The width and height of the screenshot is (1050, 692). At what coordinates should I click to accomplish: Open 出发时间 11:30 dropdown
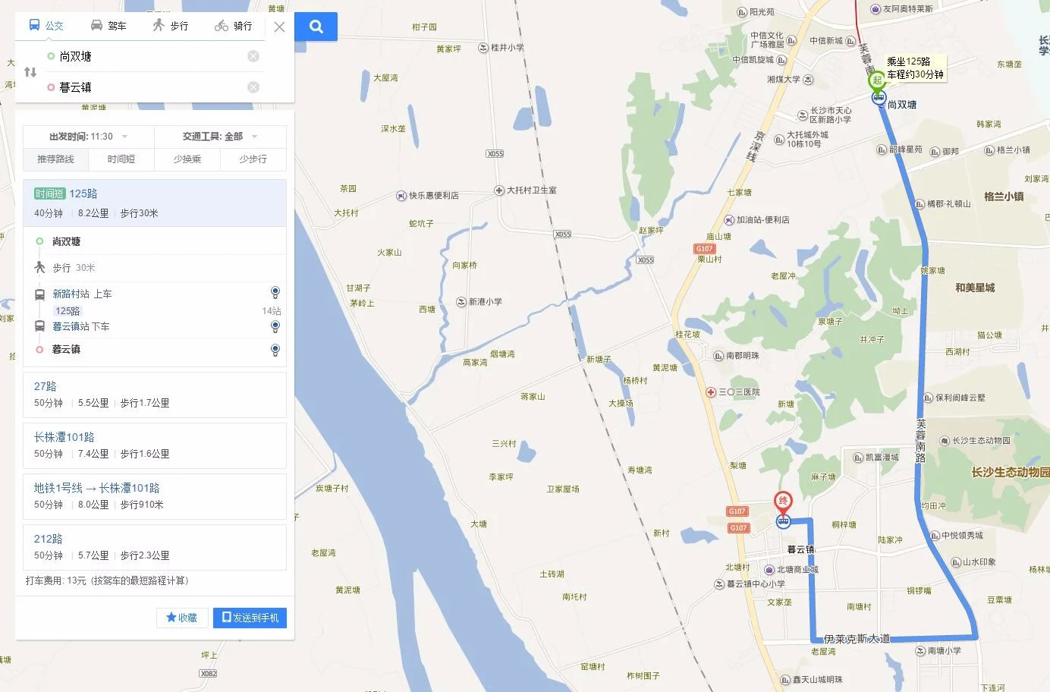point(89,137)
